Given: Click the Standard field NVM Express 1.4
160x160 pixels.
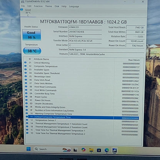Looking at the screenshot, I should click(x=107, y=50).
